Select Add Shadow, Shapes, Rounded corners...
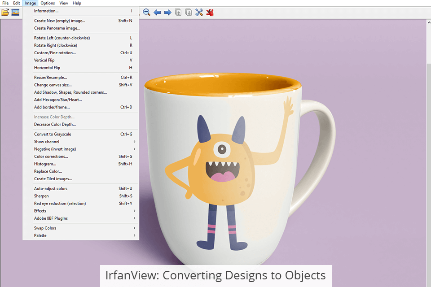431x287 pixels. tap(81, 92)
